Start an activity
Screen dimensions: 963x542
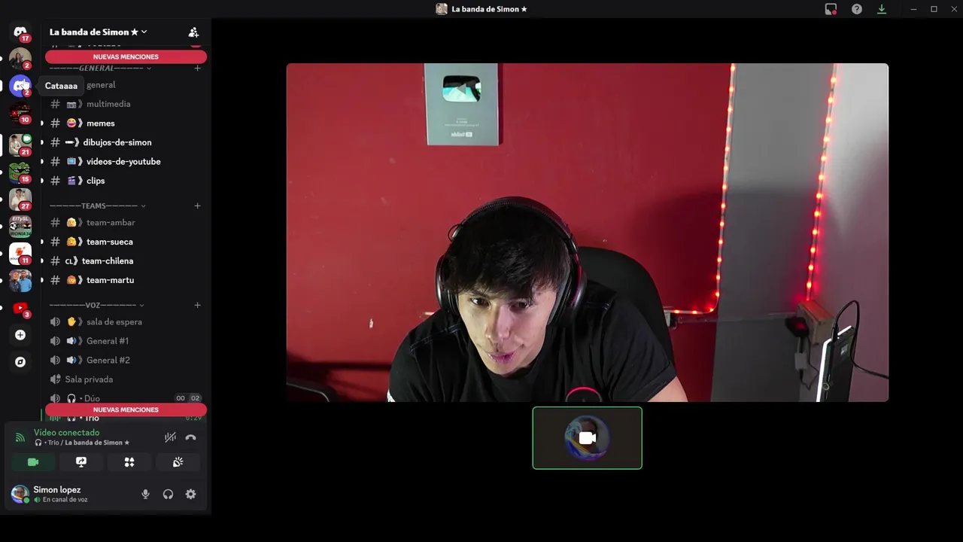pos(129,462)
